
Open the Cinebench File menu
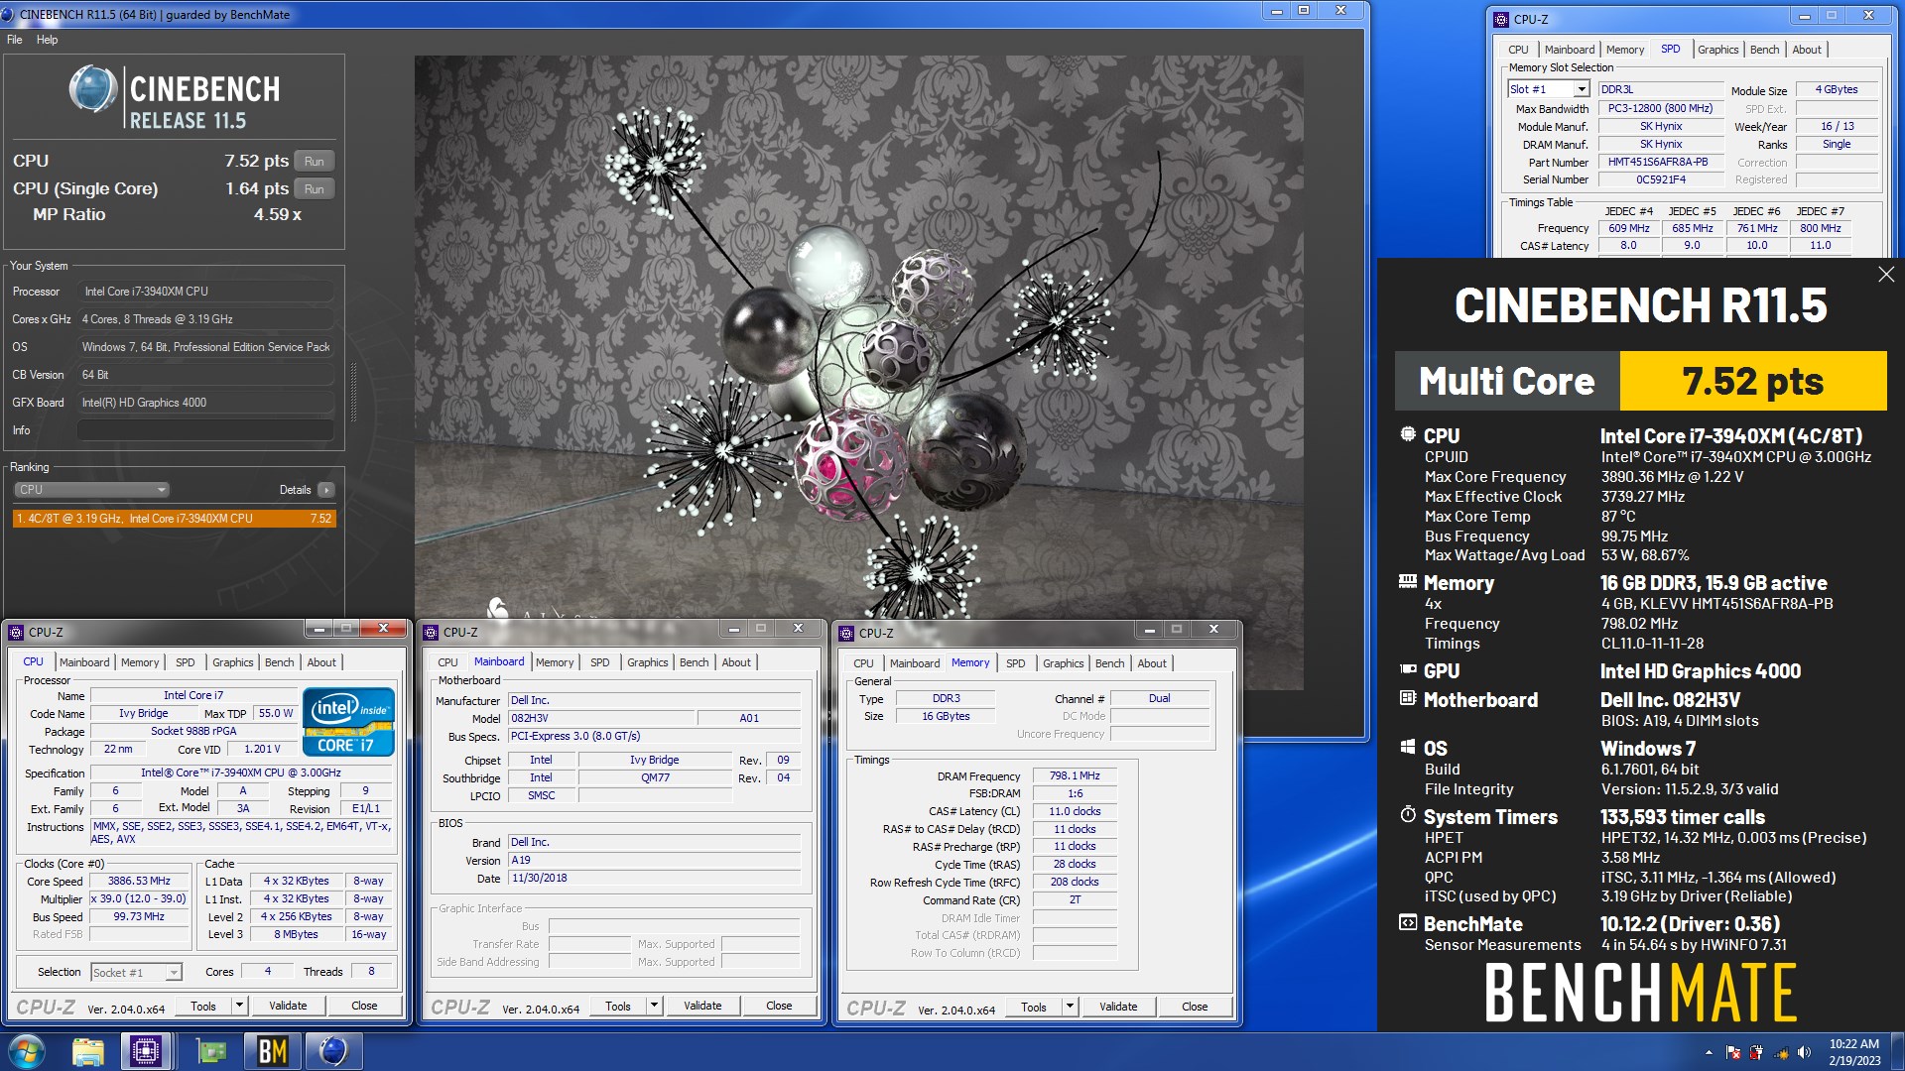(x=14, y=40)
